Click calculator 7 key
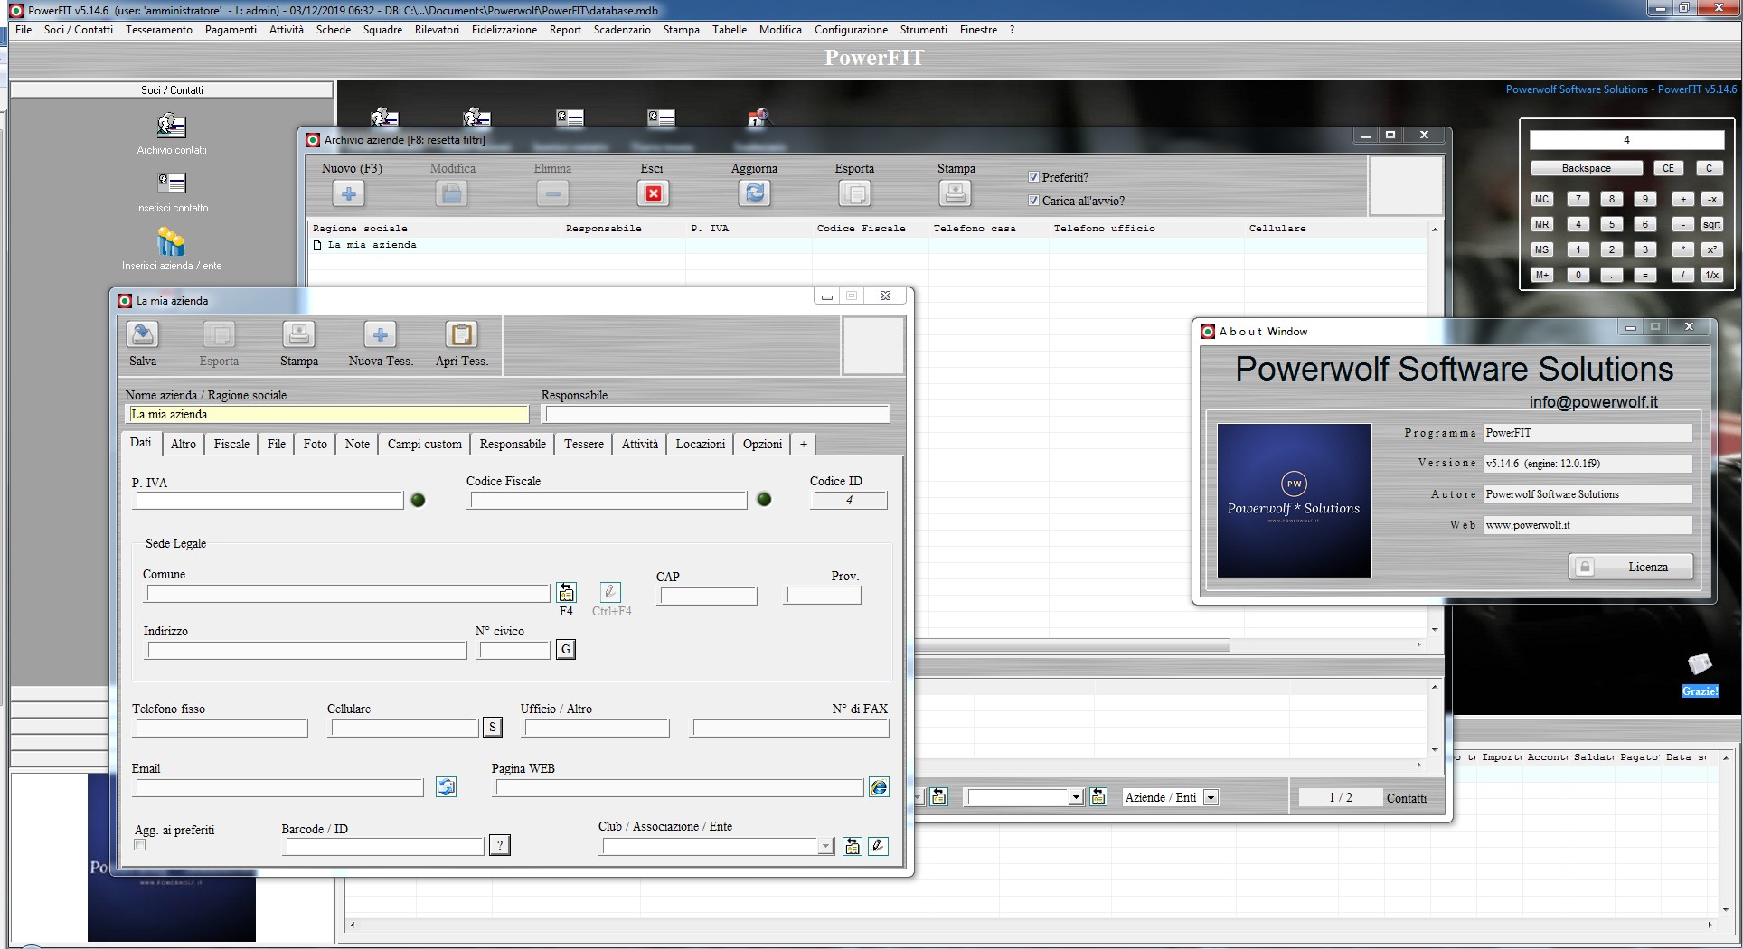1743x949 pixels. coord(1578,199)
